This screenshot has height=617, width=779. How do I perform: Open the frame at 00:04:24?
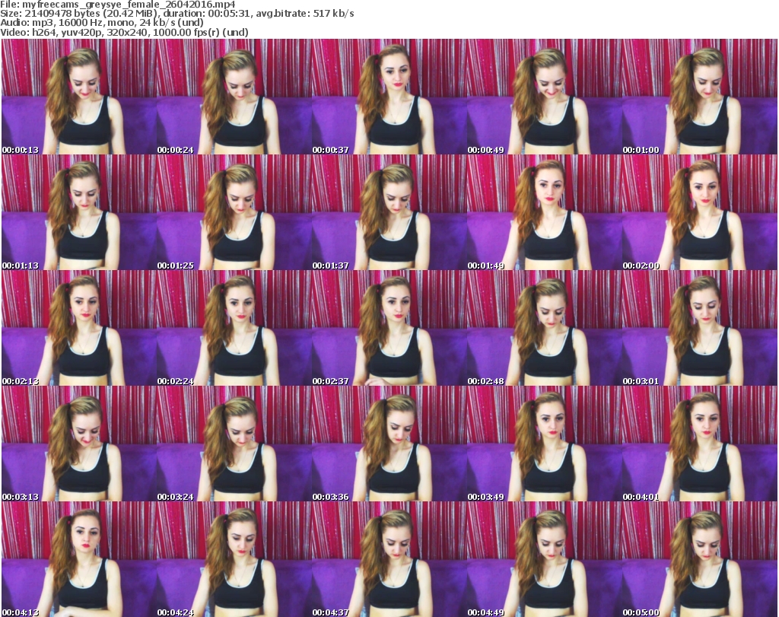(x=234, y=559)
